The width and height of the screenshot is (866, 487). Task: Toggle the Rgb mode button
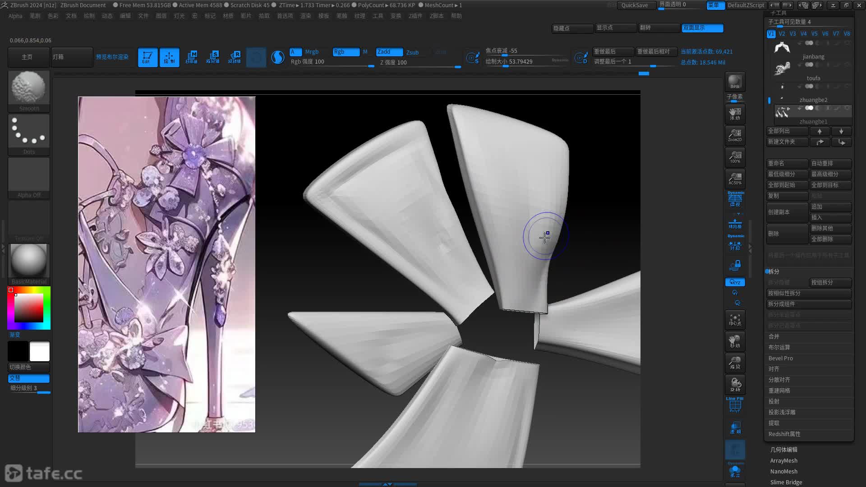tap(346, 52)
